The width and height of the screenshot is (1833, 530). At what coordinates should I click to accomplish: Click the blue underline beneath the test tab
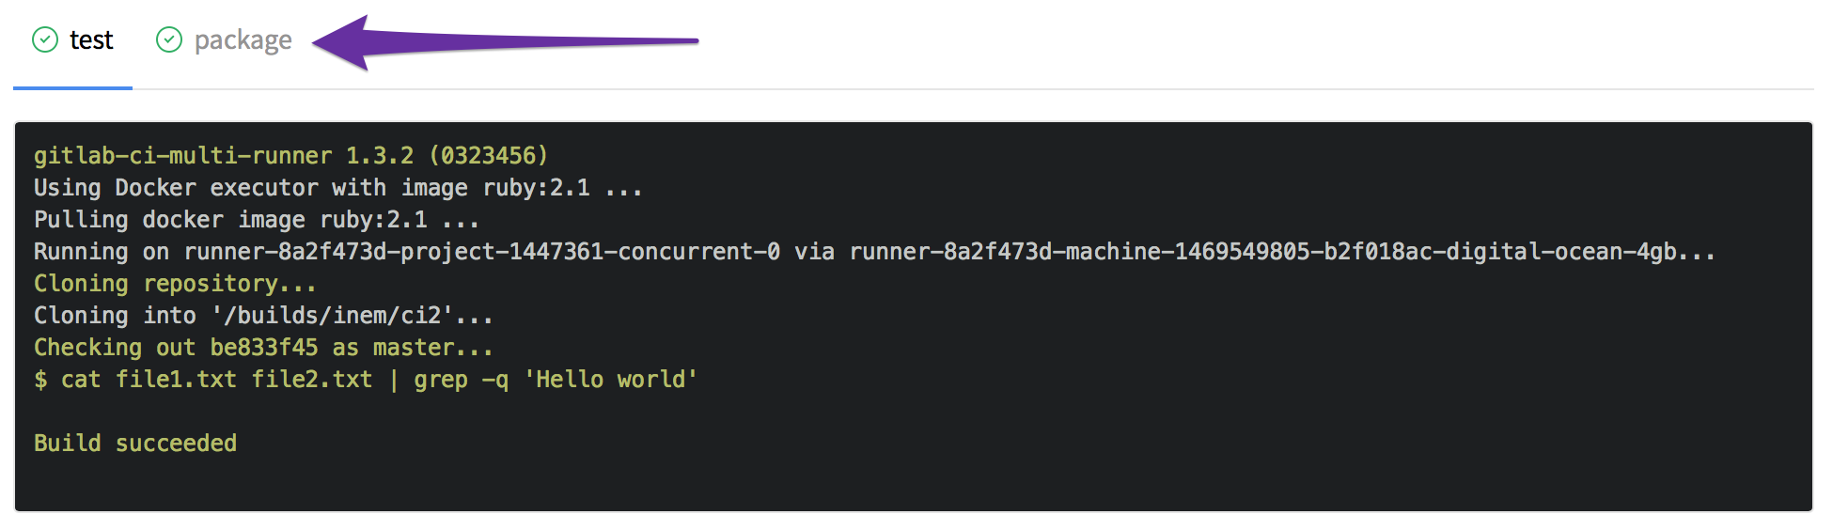click(x=72, y=87)
